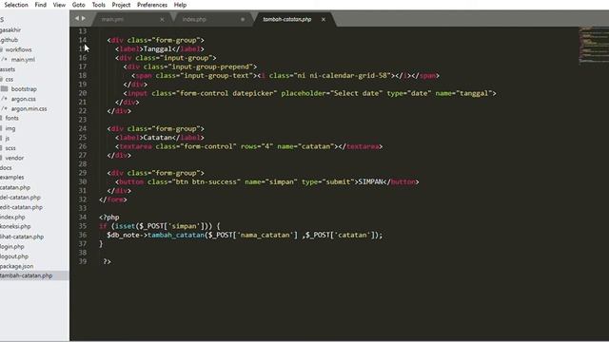The height and width of the screenshot is (342, 609).
Task: Open the Help menu
Action: tap(180, 5)
